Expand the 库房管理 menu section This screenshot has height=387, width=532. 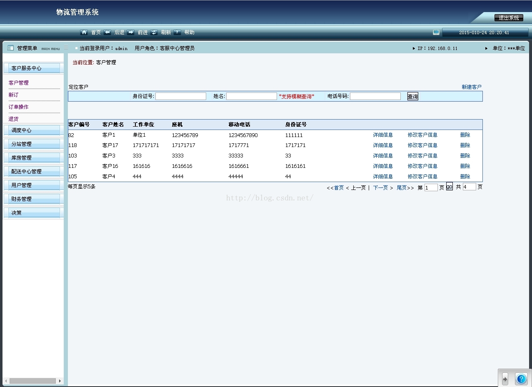[33, 158]
